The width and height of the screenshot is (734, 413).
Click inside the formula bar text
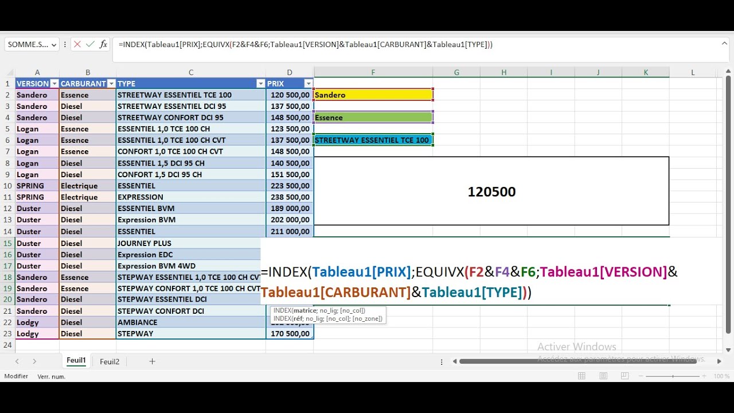pos(306,44)
